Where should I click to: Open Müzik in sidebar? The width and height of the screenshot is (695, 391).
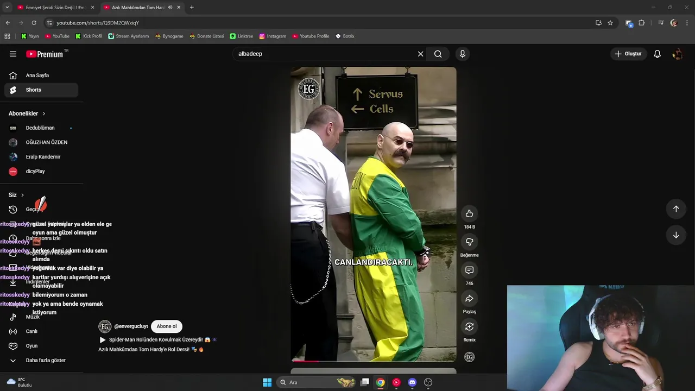click(x=41, y=317)
